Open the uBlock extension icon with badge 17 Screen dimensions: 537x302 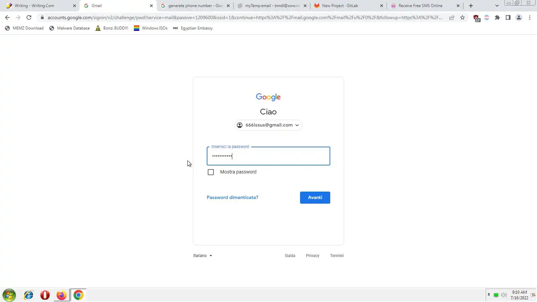(x=476, y=18)
